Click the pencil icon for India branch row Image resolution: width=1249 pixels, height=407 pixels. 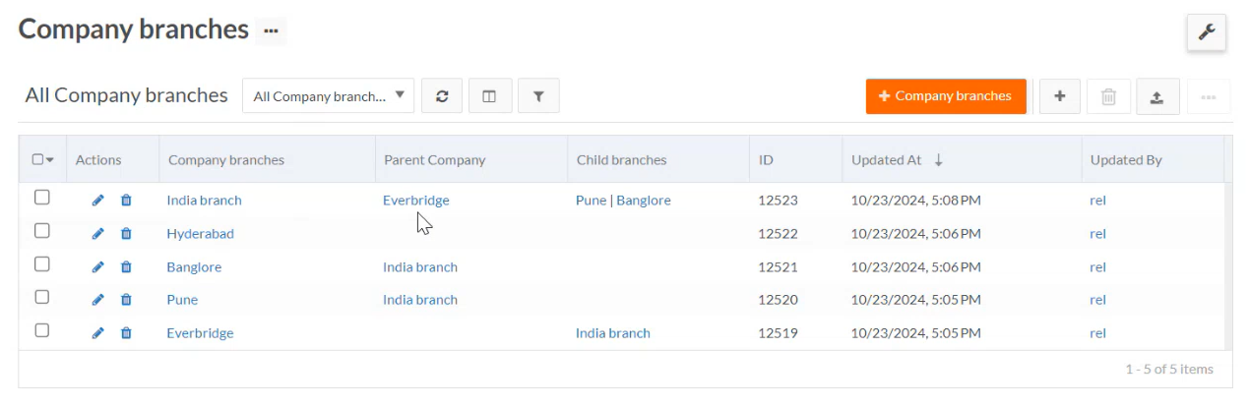[x=97, y=201]
